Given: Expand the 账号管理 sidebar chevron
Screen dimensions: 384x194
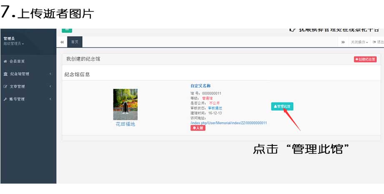Looking at the screenshot, I should pos(50,99).
